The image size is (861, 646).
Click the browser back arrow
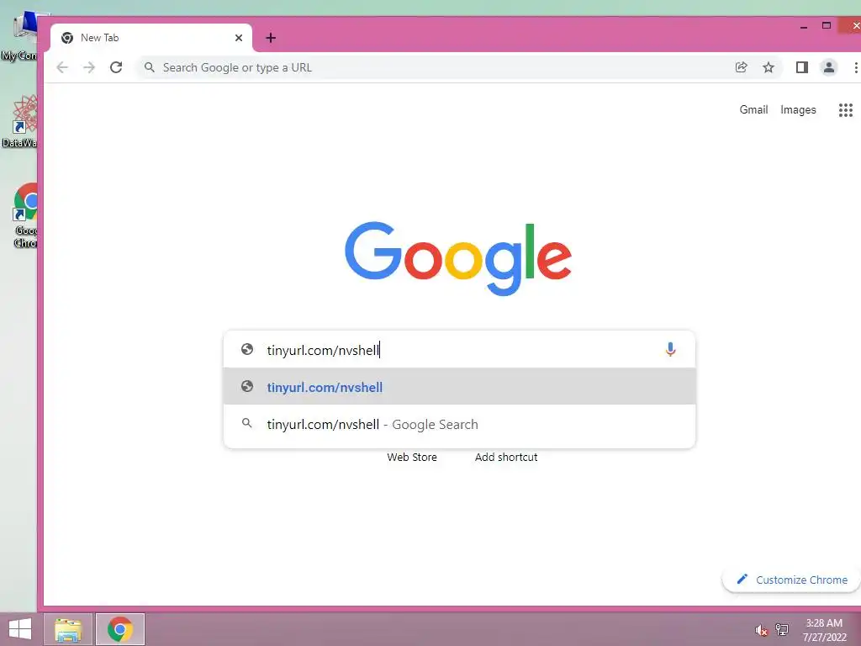tap(62, 67)
